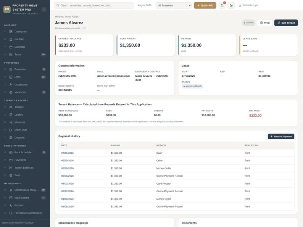Collapse the sidebar with chevron button
This screenshot has width=303, height=227.
pyautogui.click(x=44, y=9)
